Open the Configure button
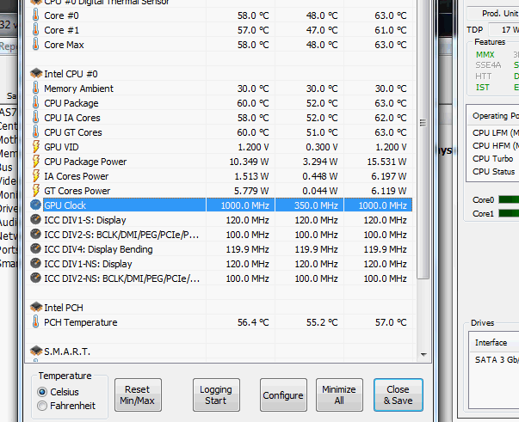This screenshot has height=422, width=519. coord(283,394)
